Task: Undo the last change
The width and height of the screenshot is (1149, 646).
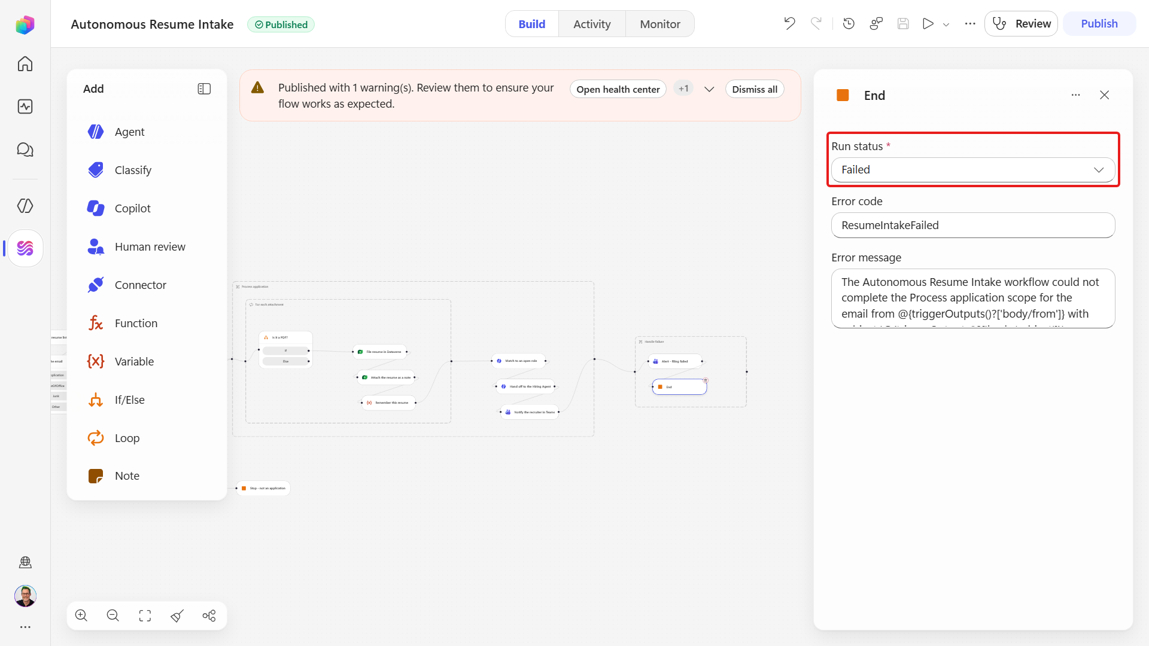Action: (x=789, y=24)
